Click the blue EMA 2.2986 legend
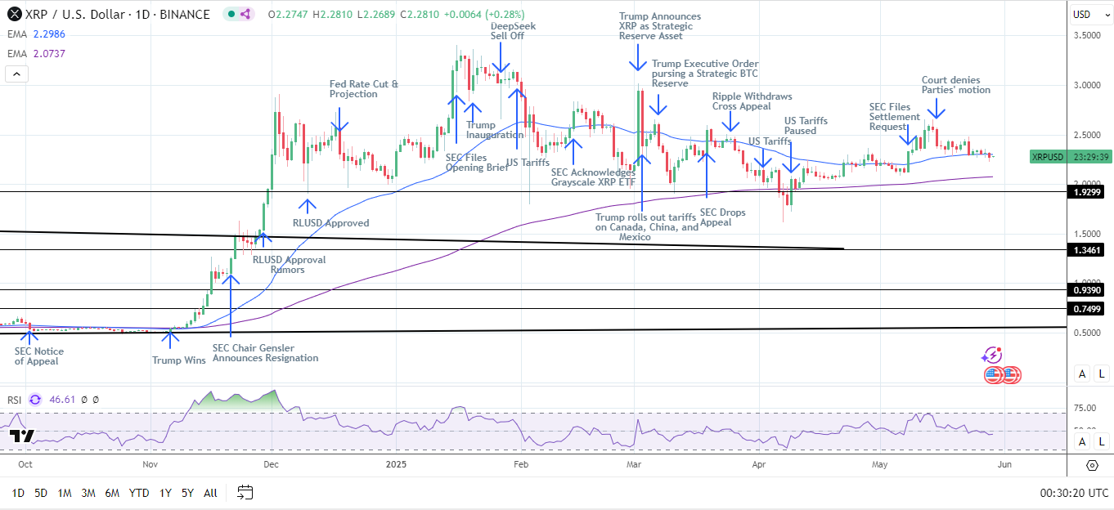1114x510 pixels. (35, 36)
